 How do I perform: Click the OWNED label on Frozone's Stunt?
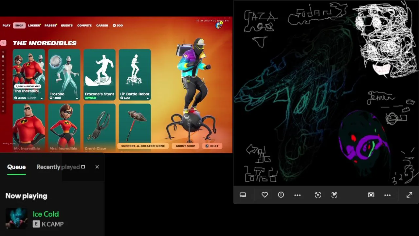pyautogui.click(x=90, y=98)
